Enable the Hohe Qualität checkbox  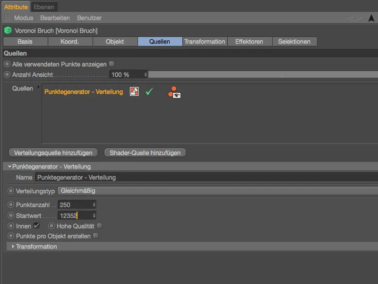pos(99,226)
